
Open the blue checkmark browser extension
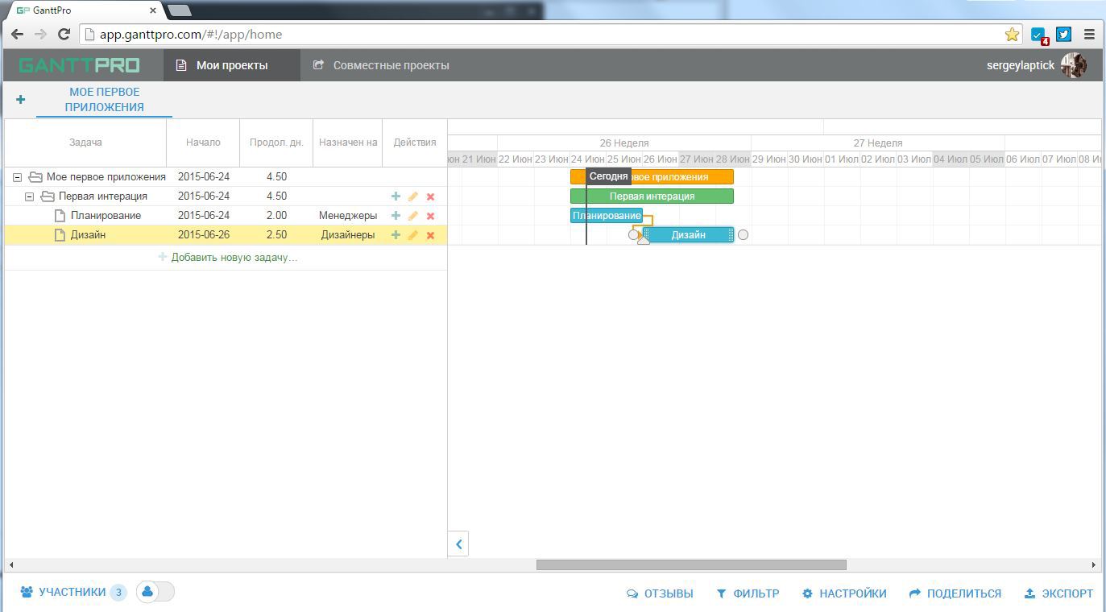(x=1039, y=35)
